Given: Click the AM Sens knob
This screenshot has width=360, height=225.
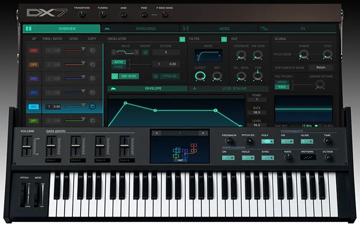Looking at the screenshot, I should [257, 55].
